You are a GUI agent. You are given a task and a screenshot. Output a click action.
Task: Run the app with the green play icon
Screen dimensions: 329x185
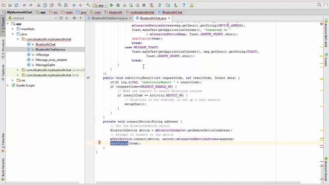tap(112, 5)
